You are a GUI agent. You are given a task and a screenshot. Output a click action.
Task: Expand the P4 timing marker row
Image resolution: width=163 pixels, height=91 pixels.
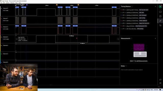click(x=121, y=21)
